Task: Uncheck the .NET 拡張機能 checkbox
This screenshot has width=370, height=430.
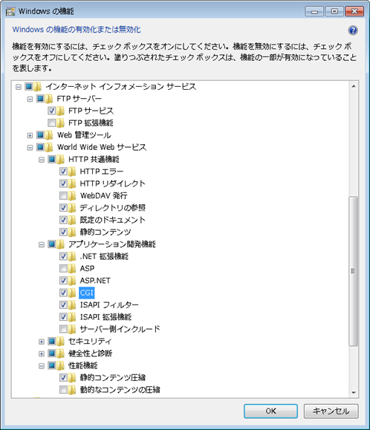Action: (63, 256)
